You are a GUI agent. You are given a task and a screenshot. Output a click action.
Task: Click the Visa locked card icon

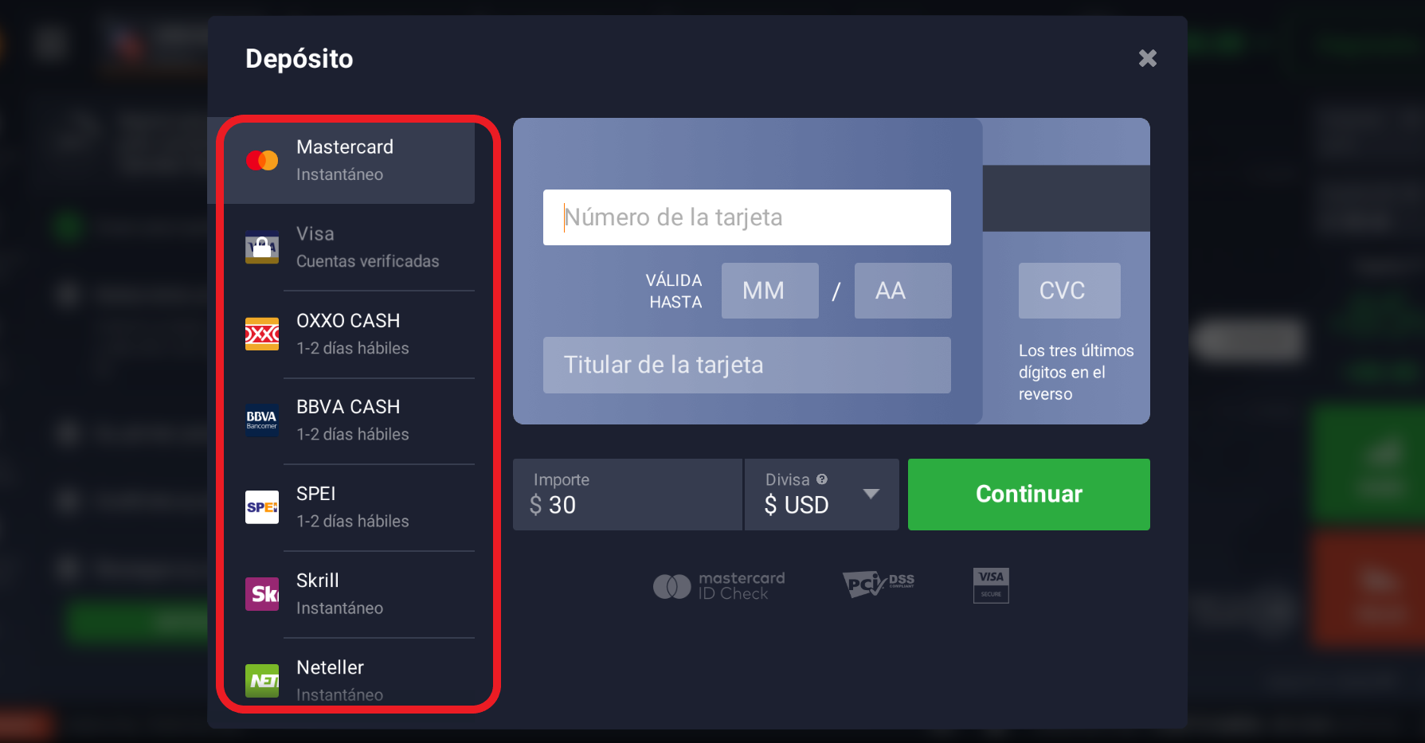(262, 248)
